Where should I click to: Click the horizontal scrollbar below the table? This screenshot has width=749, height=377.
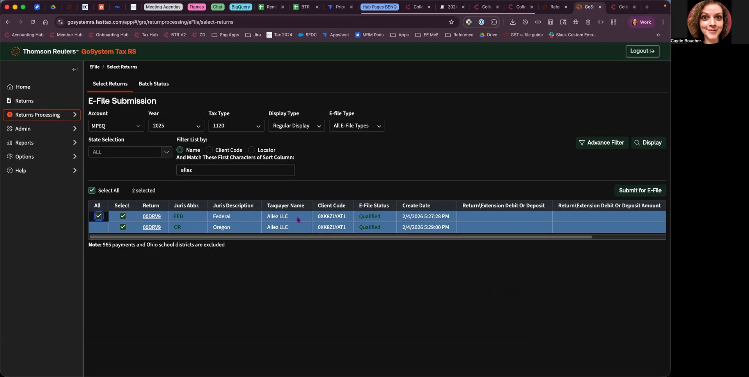[x=340, y=237]
